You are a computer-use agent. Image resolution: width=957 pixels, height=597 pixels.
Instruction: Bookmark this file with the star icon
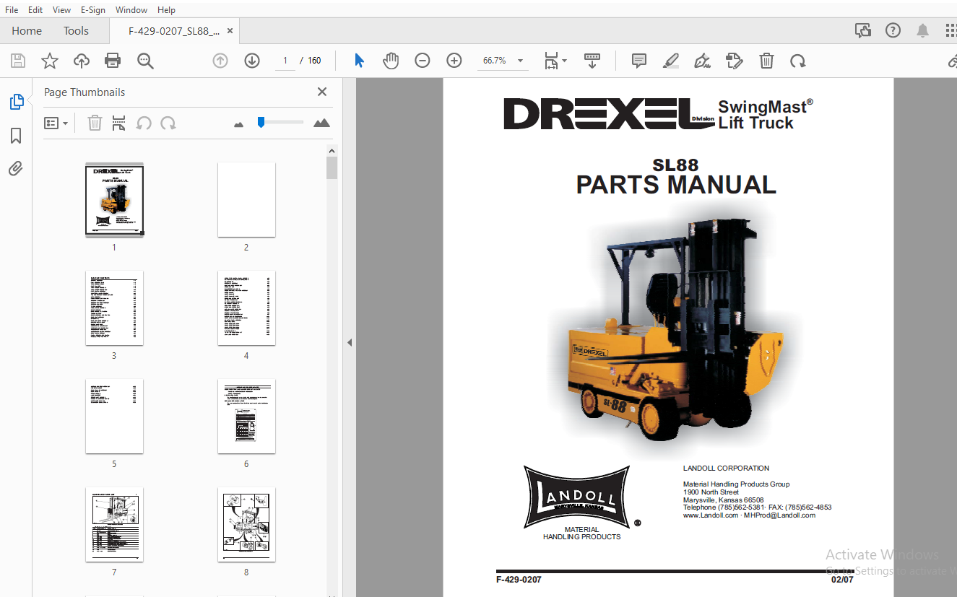[50, 61]
